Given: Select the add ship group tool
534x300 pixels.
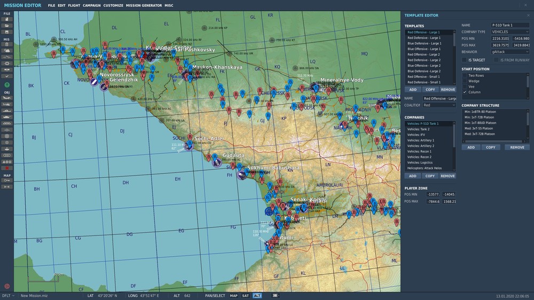Looking at the screenshot, I should click(7, 110).
